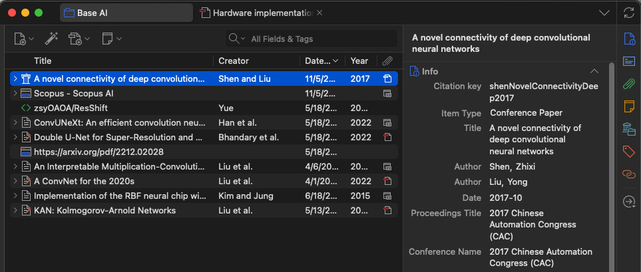
Task: Open the Libraries and Collections sidebar icon
Action: click(x=629, y=129)
